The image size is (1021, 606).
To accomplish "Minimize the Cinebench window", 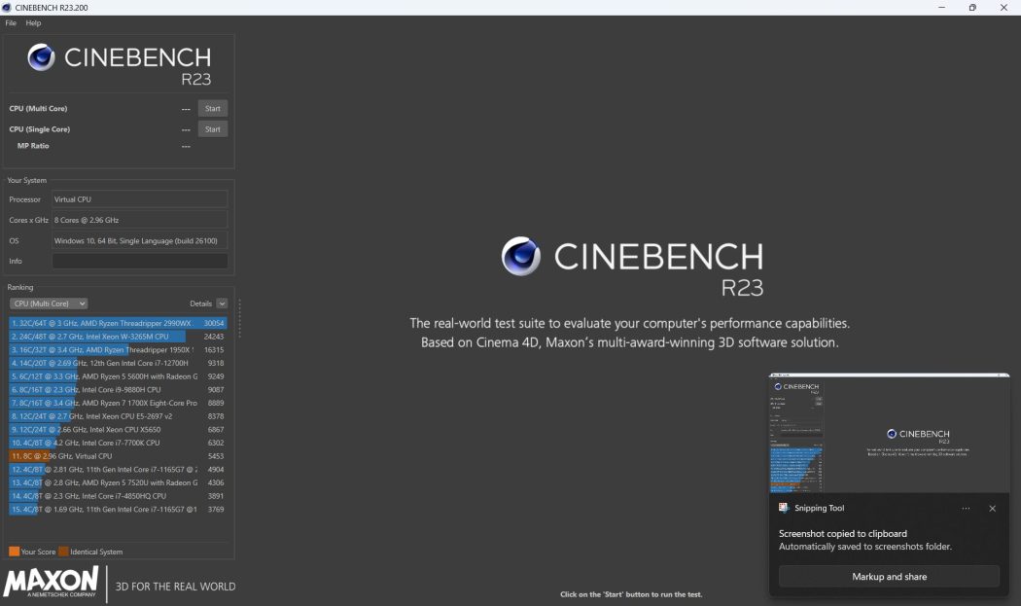I will 939,8.
